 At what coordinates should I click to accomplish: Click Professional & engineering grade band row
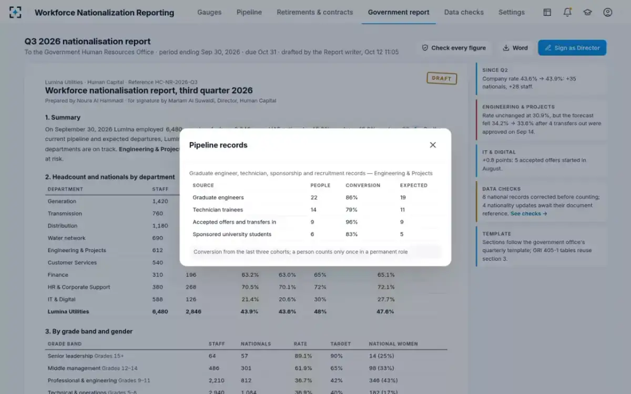click(246, 380)
